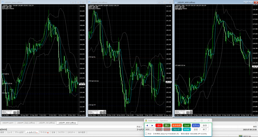Click the 全決済 settle-all button
The height and width of the screenshot is (137, 258).
(x=167, y=129)
